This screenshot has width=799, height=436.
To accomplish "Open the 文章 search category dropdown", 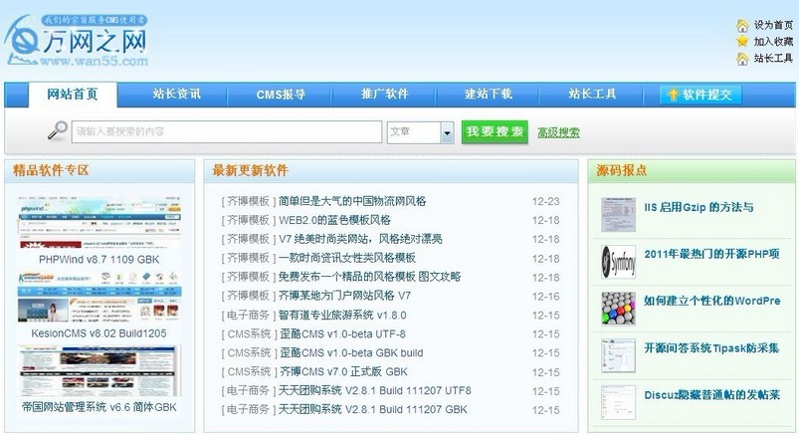I will point(420,132).
